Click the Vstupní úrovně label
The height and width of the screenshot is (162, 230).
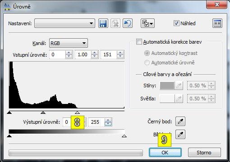click(30, 55)
